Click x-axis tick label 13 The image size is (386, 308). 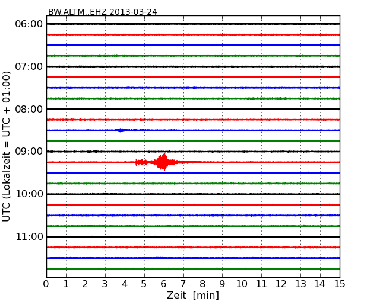300,284
